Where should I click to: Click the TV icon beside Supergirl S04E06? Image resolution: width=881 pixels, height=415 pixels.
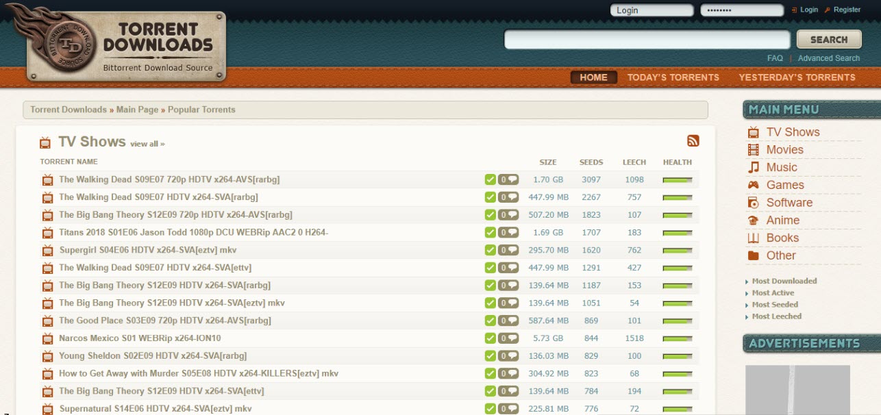click(x=47, y=251)
